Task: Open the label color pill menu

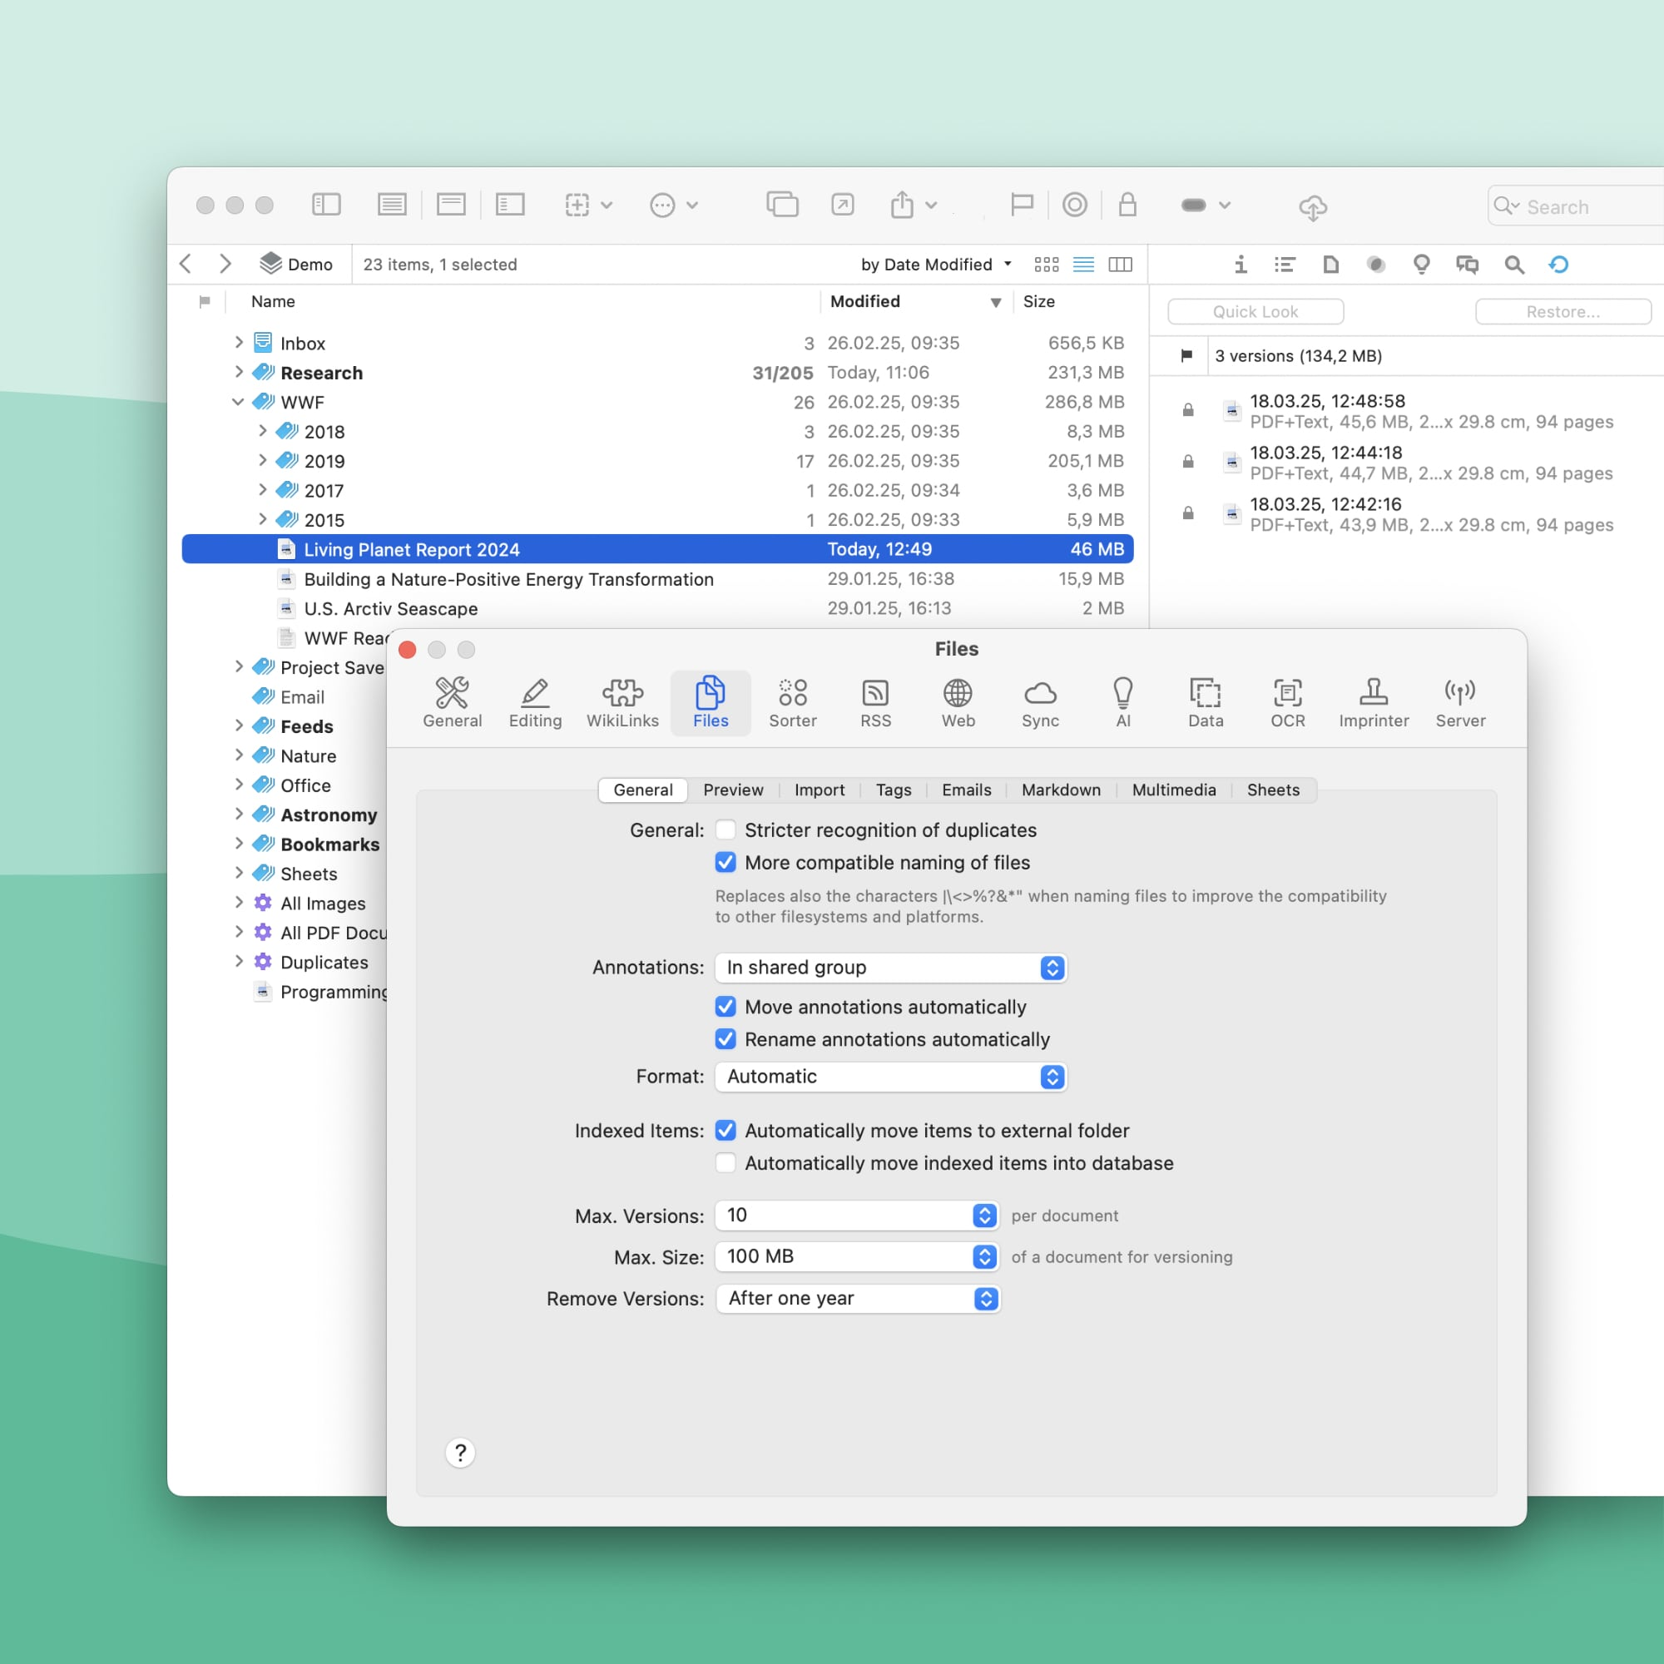Action: click(x=1205, y=205)
